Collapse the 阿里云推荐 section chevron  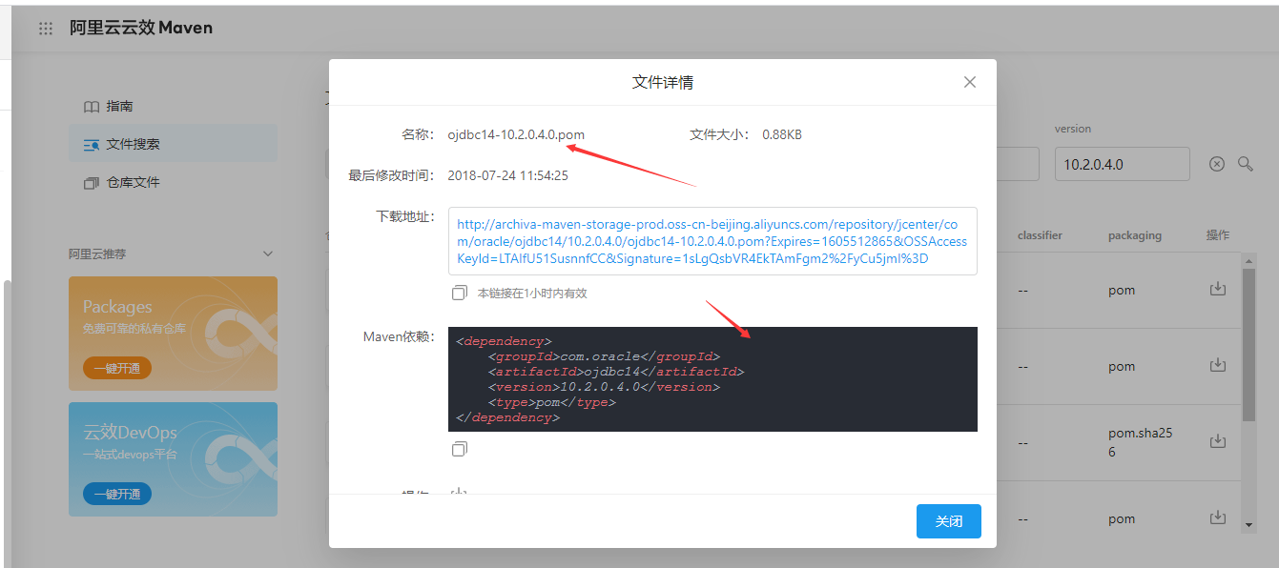click(268, 254)
